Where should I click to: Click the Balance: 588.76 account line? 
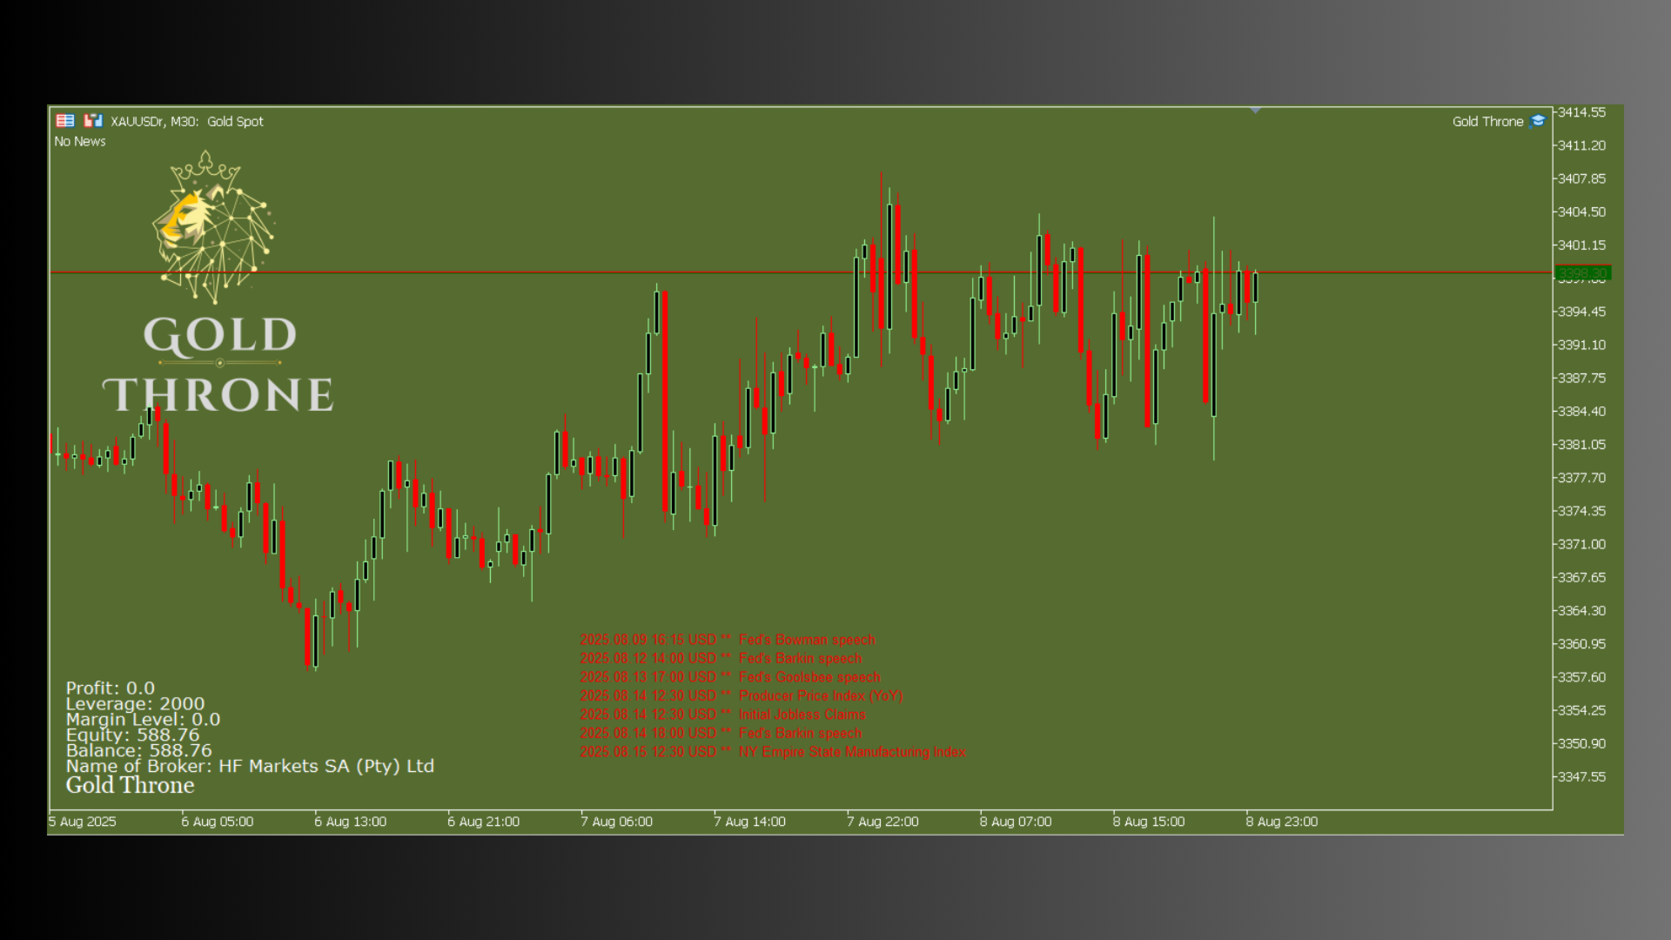(x=135, y=749)
